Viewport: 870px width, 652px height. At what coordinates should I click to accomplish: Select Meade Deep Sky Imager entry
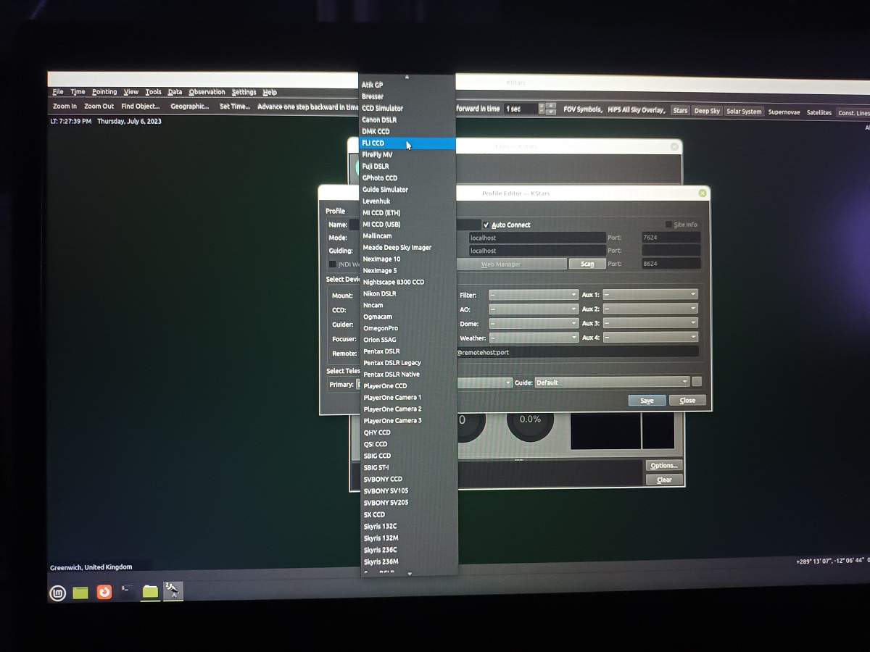click(x=407, y=247)
